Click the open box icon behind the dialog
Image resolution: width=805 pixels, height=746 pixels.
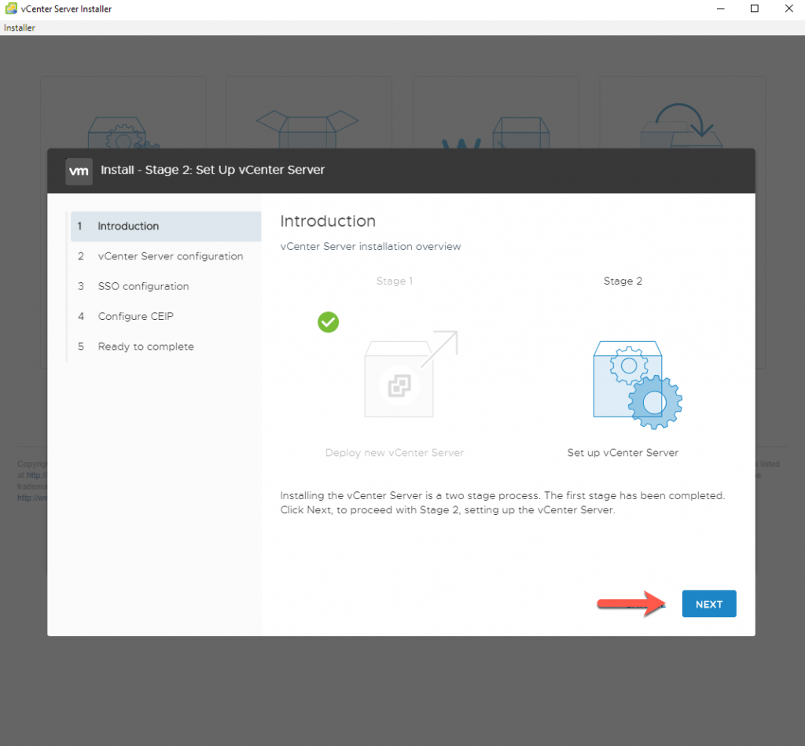coord(307,129)
